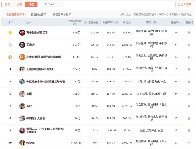The width and height of the screenshot is (196, 149).
Task: Open live room icon for 小米直播间 row
Action: click(189, 57)
